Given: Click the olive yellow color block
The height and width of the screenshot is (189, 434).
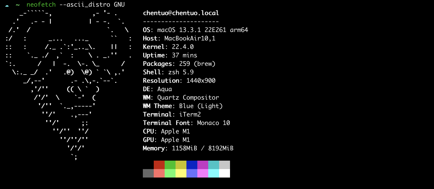Looking at the screenshot, I should [x=181, y=165].
